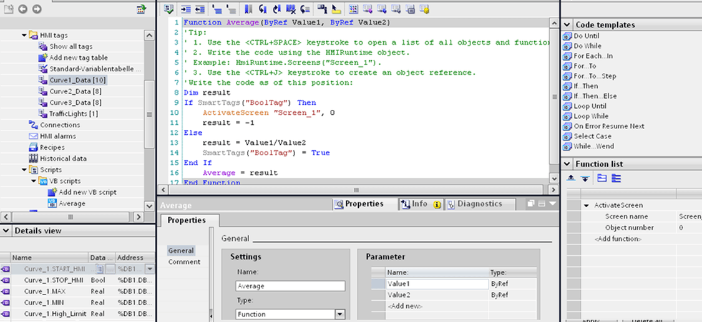Open Recipes in project tree
This screenshot has width=702, height=322.
pos(52,147)
